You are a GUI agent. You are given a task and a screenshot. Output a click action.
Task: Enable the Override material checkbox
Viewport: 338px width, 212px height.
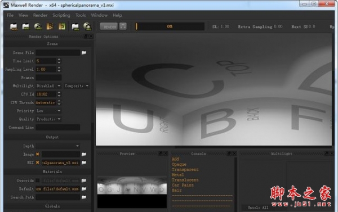pos(38,181)
